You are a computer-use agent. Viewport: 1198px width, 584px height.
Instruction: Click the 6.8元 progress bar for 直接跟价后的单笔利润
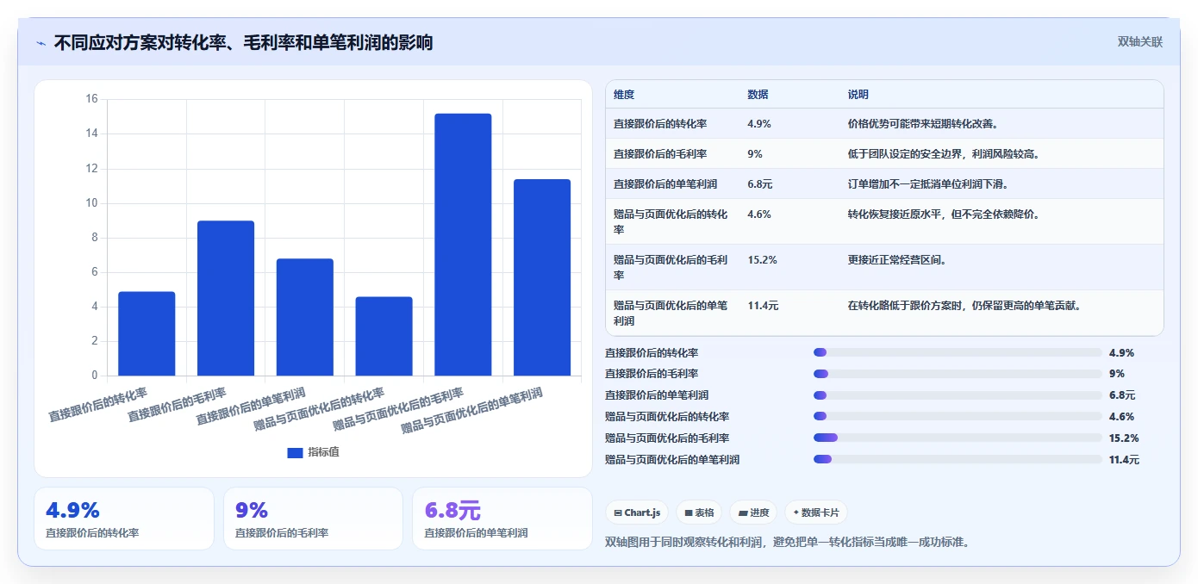point(958,395)
